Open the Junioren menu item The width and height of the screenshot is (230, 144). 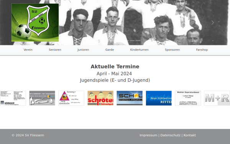tap(83, 50)
